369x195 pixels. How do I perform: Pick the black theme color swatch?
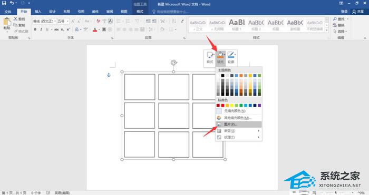click(222, 76)
